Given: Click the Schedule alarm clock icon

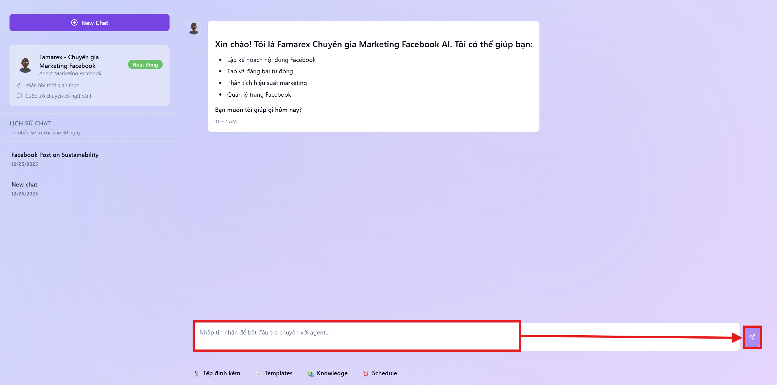Looking at the screenshot, I should coord(366,374).
